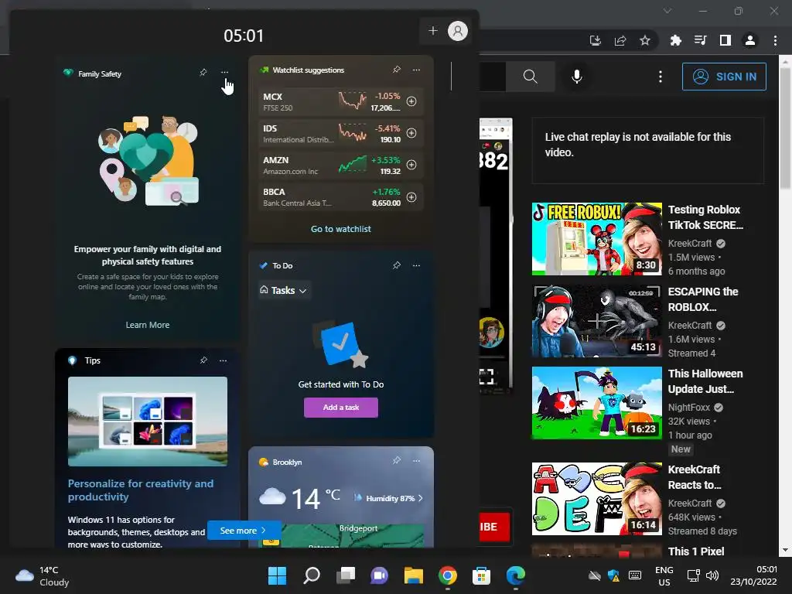792x594 pixels.
Task: Expand Humidity 87% weather details
Action: [388, 498]
